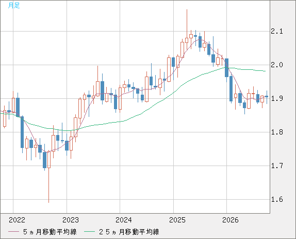This screenshot has height=239, width=296.
Task: Click the 1.7 price axis label
Action: click(277, 166)
